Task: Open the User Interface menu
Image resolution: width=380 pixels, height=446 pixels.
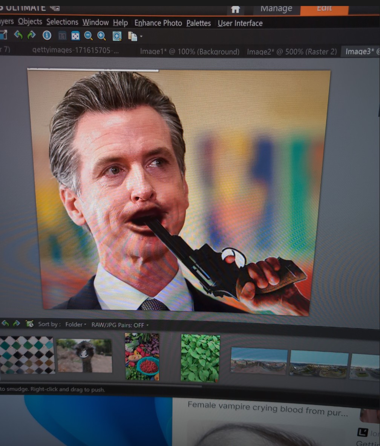Action: [240, 23]
